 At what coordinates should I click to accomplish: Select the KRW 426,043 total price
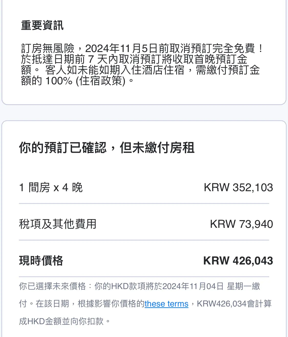(238, 261)
